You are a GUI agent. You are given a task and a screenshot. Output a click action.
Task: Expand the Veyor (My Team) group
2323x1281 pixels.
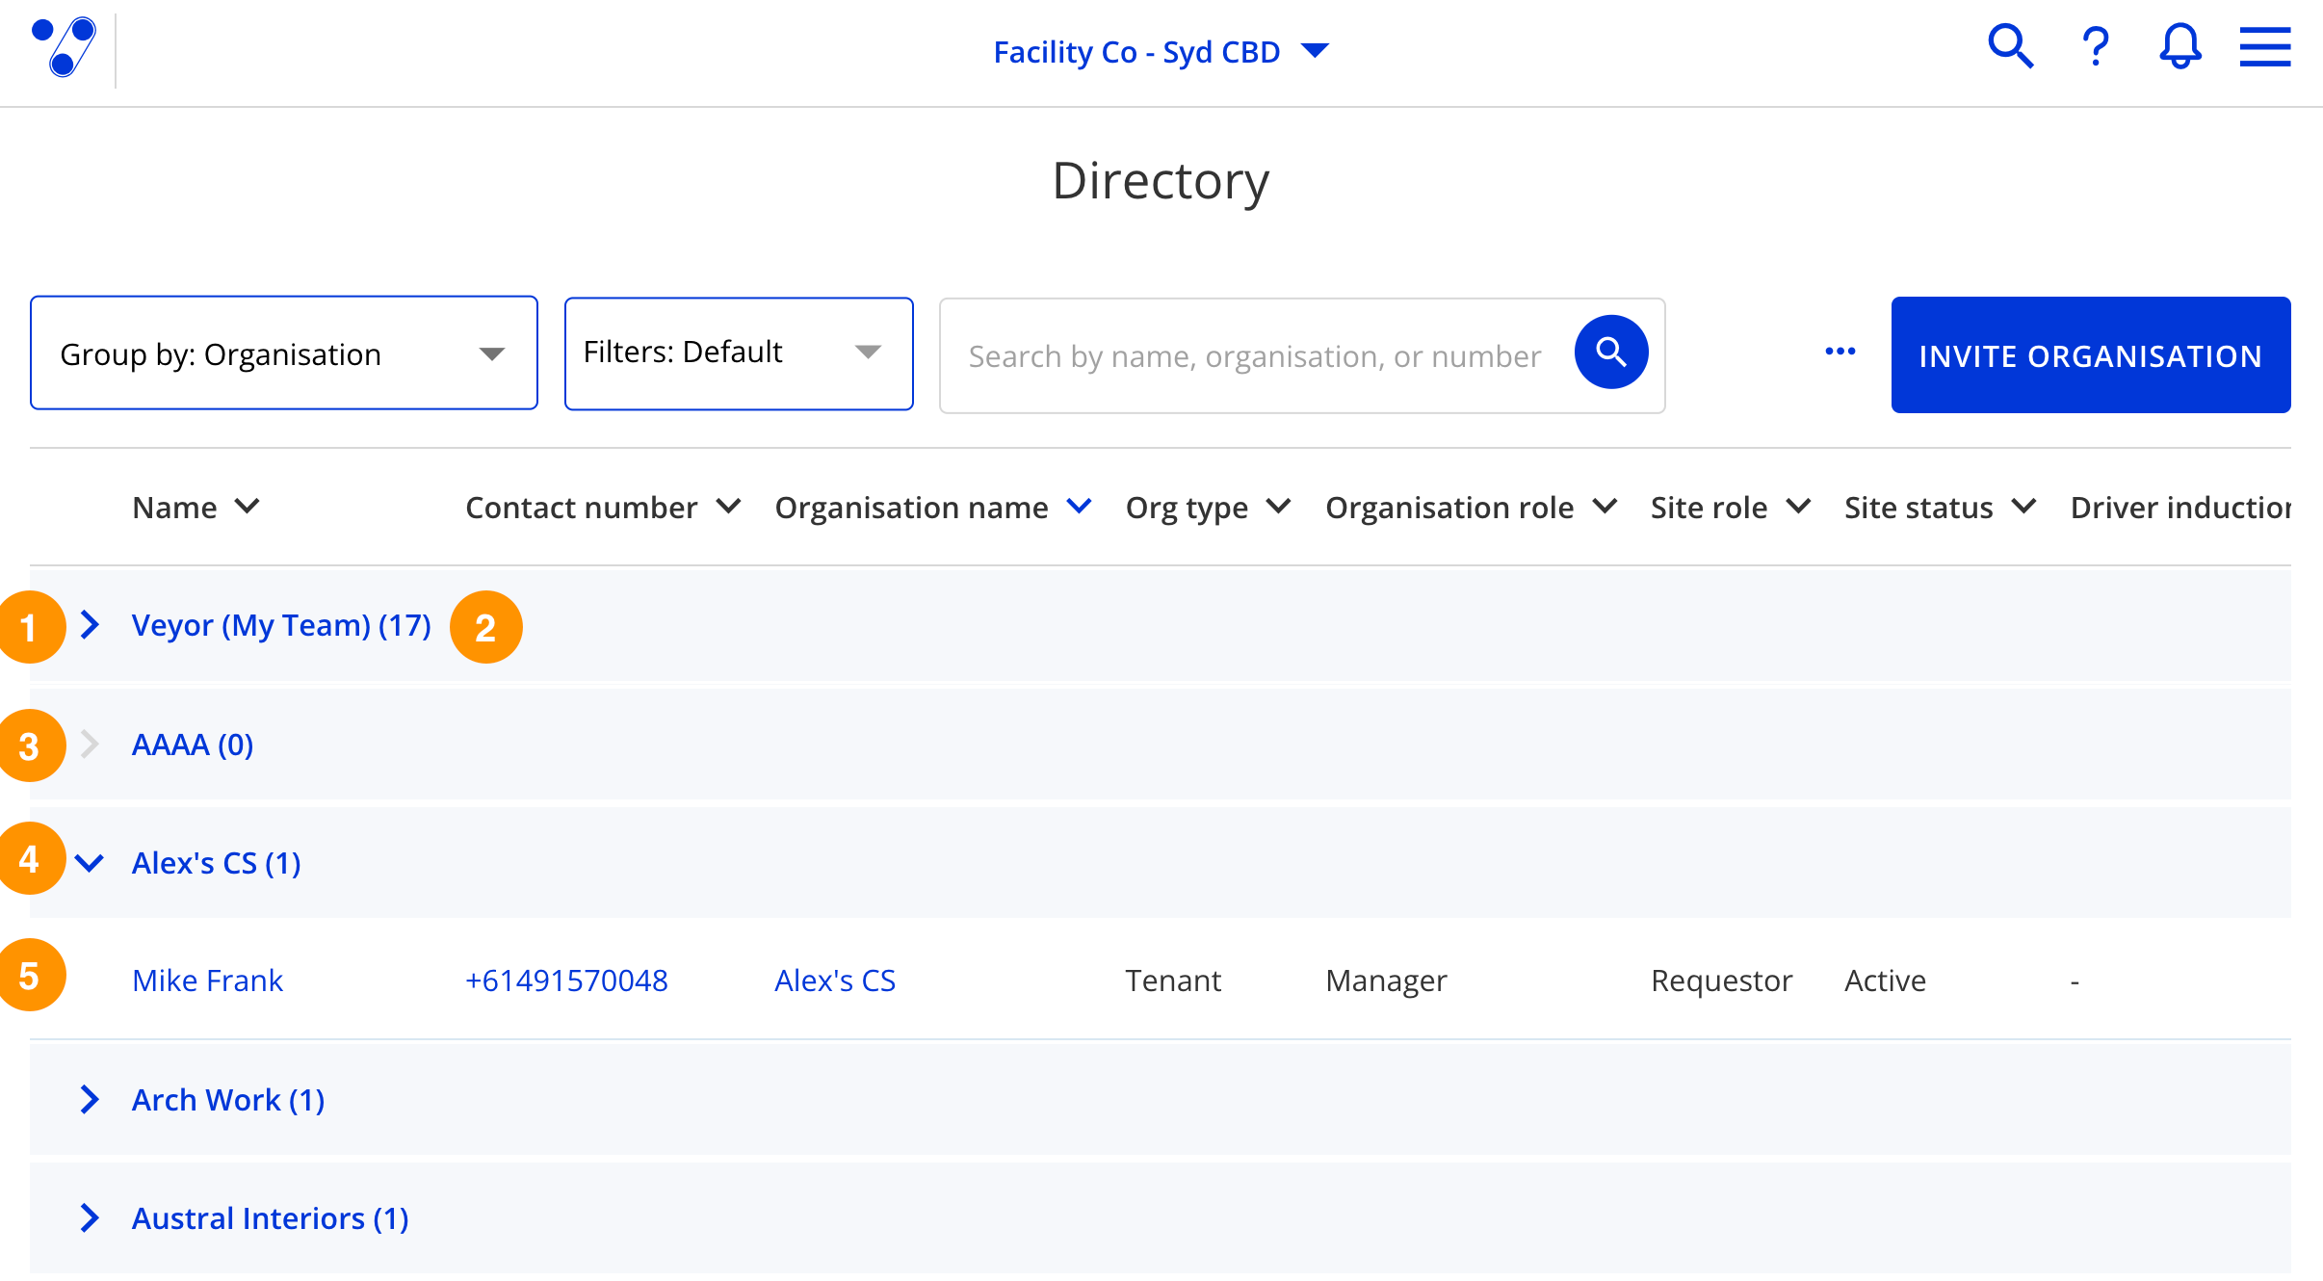click(90, 625)
